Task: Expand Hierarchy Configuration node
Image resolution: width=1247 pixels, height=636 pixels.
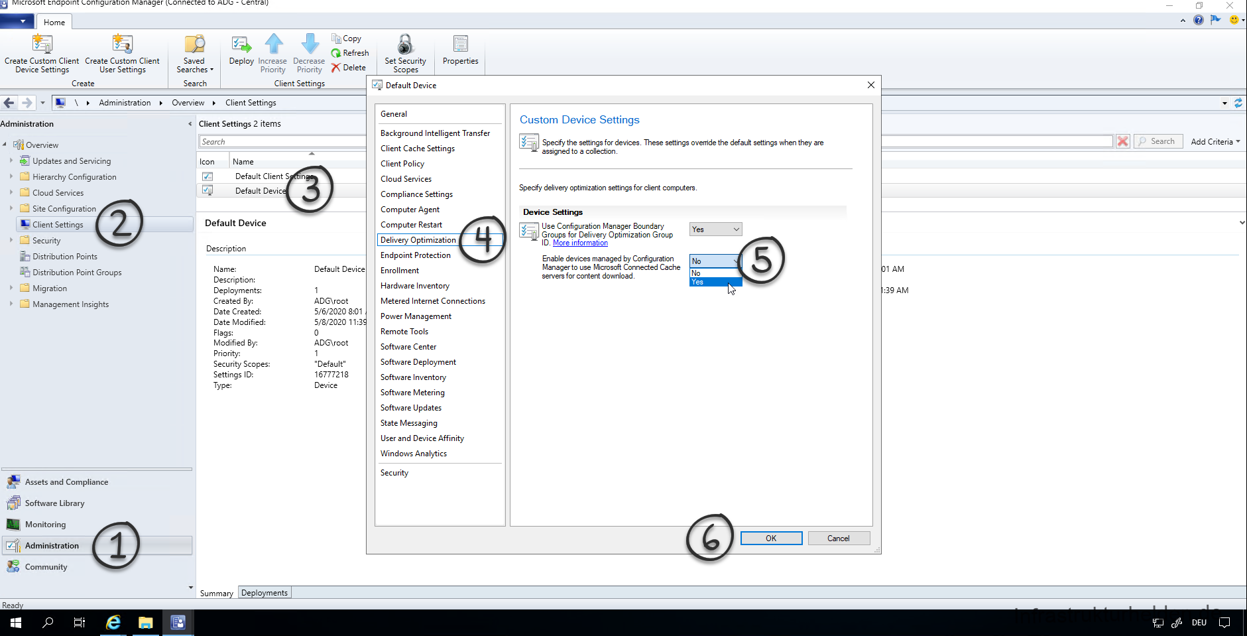Action: [x=11, y=176]
